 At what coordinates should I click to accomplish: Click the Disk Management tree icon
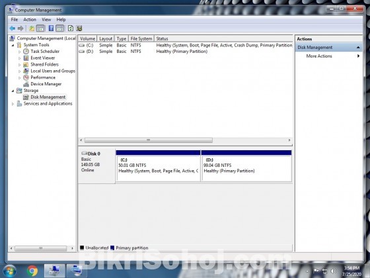tap(26, 97)
